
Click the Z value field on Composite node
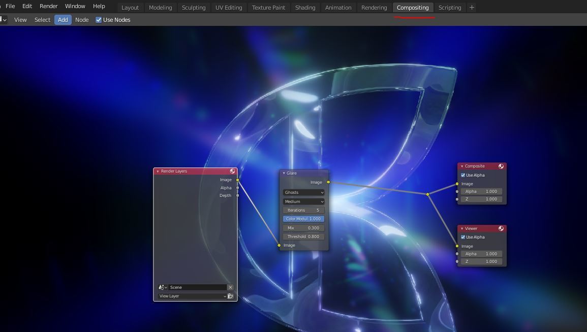[481, 200]
